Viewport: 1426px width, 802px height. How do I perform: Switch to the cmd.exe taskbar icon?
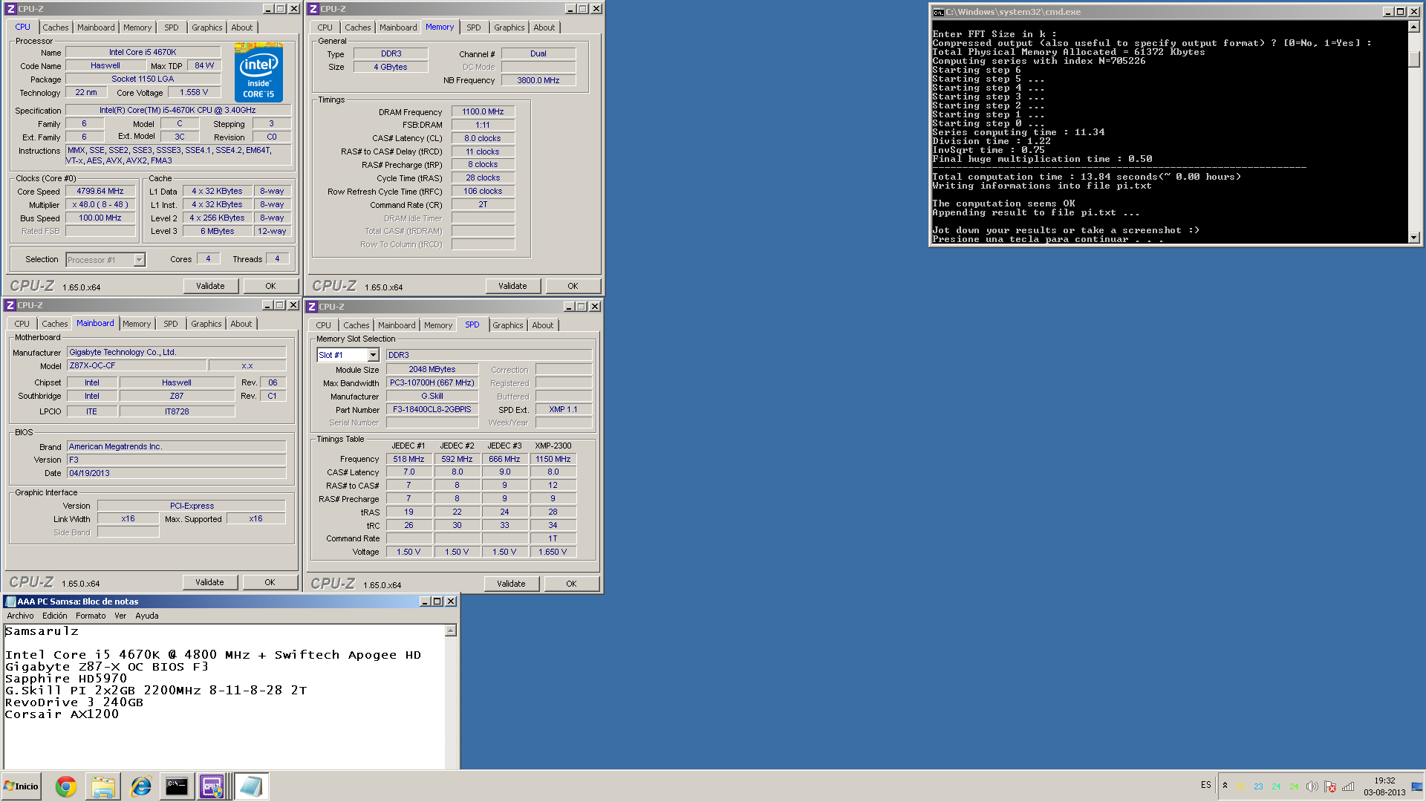[x=177, y=786]
